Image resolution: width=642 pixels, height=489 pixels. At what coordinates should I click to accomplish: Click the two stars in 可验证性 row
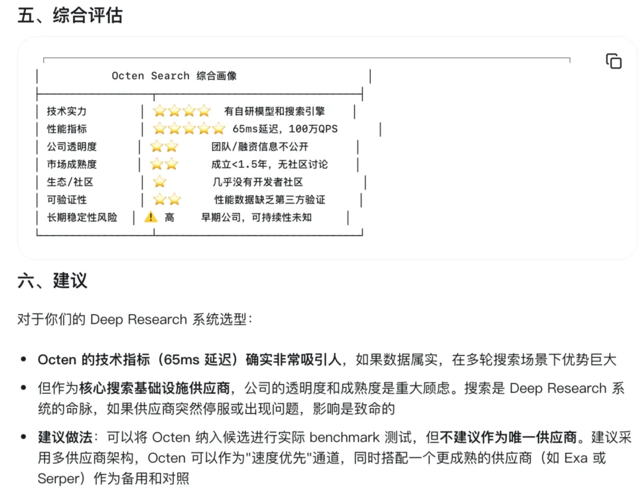click(x=166, y=199)
